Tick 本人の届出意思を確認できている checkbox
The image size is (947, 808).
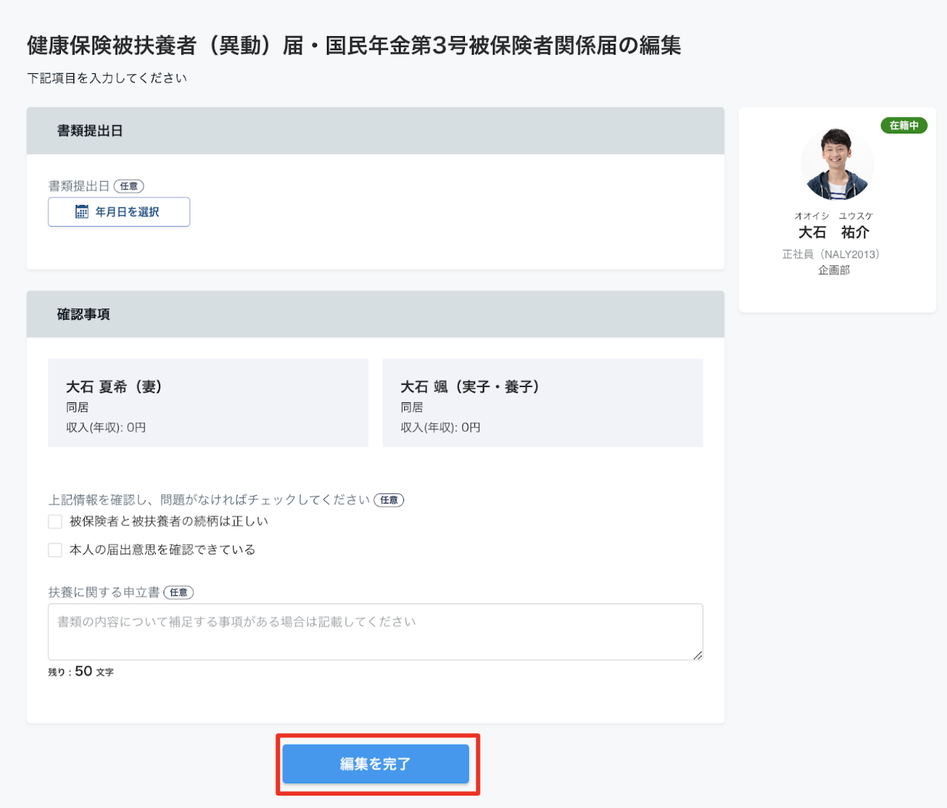coord(55,550)
